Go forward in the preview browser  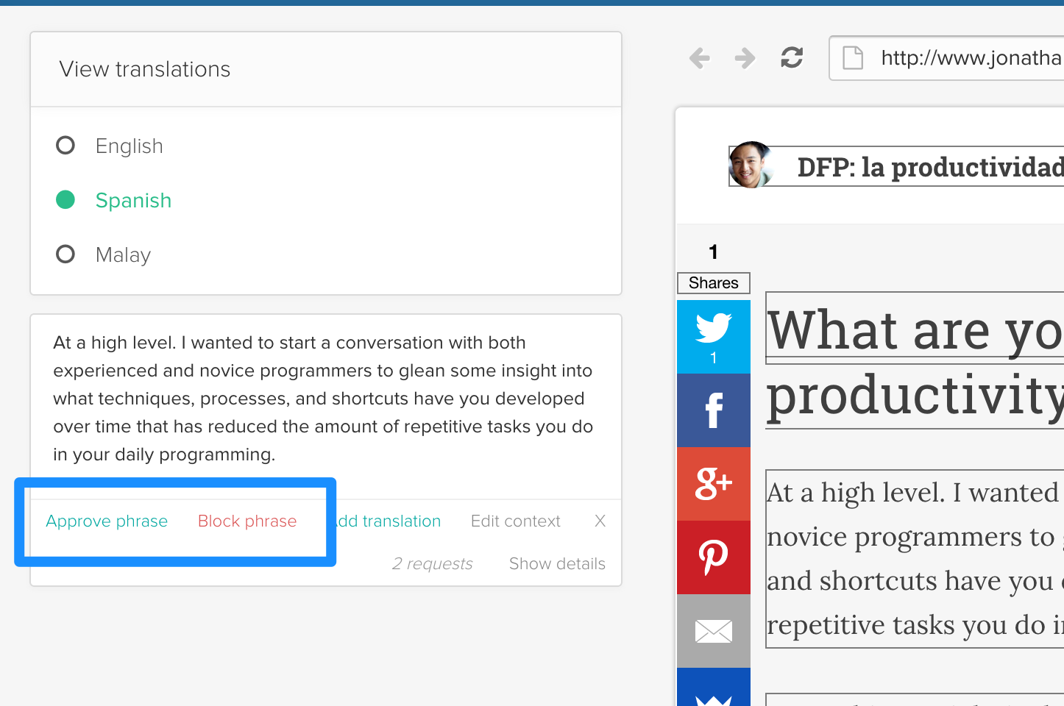[745, 58]
